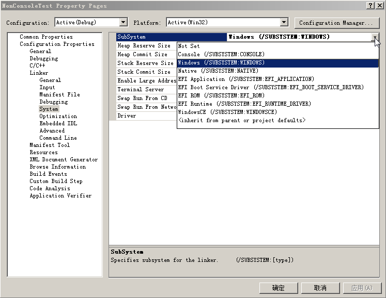This screenshot has width=386, height=298.
Task: Open Embedded IDL page
Action: click(x=58, y=124)
